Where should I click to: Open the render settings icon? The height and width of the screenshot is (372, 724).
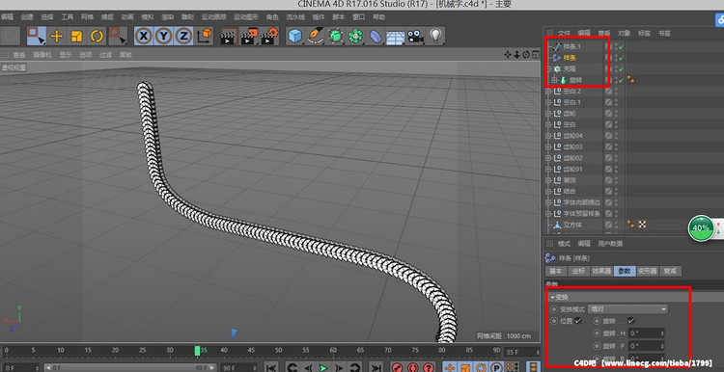[269, 36]
